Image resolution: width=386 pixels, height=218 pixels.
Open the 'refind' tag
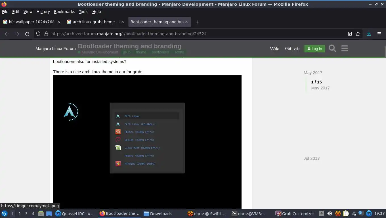click(x=179, y=52)
